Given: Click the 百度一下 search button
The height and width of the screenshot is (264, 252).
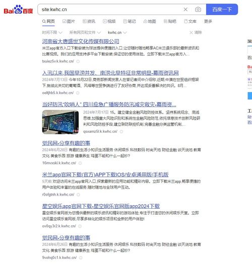Looking at the screenshot, I should [222, 10].
